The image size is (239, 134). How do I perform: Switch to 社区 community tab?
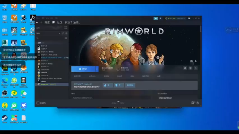point(59,23)
